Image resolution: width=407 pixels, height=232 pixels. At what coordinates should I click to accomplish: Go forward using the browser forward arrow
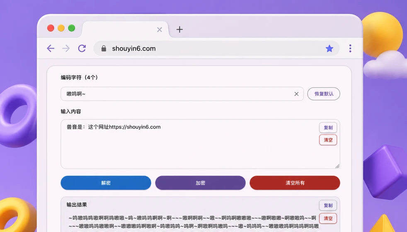66,48
